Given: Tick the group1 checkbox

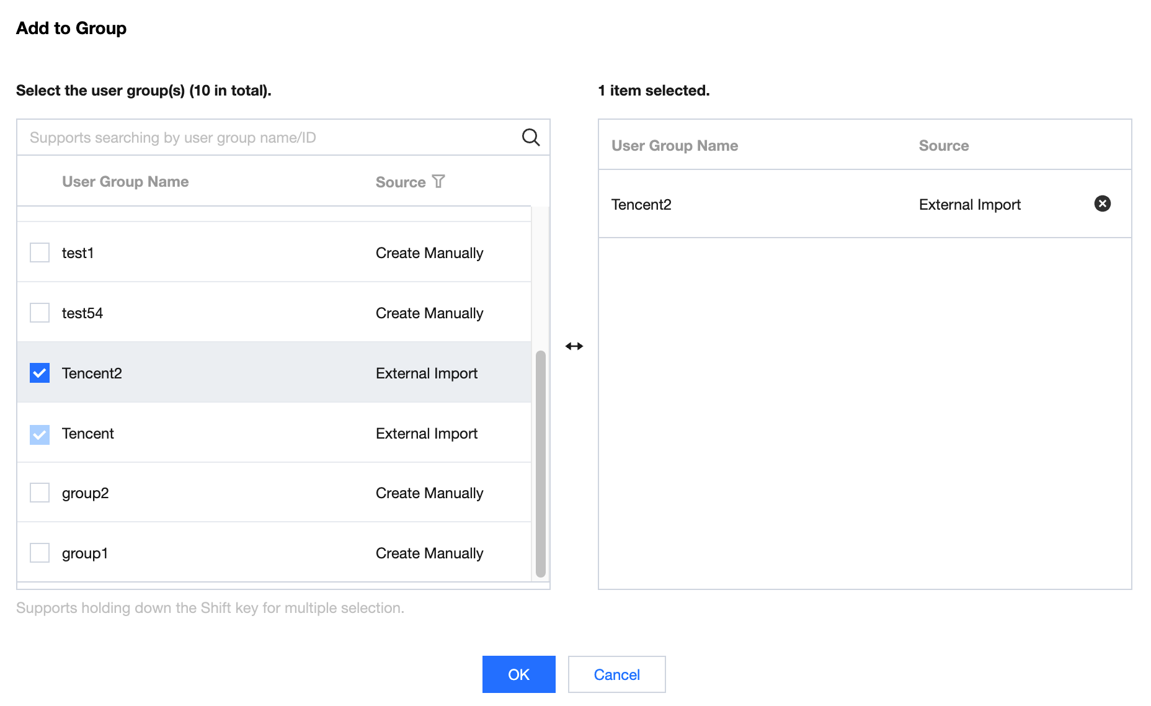Looking at the screenshot, I should pos(40,553).
